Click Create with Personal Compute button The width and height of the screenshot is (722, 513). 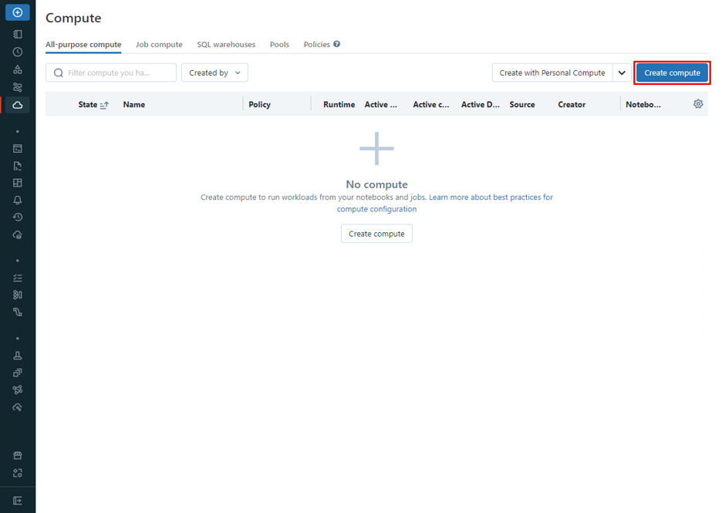[552, 73]
